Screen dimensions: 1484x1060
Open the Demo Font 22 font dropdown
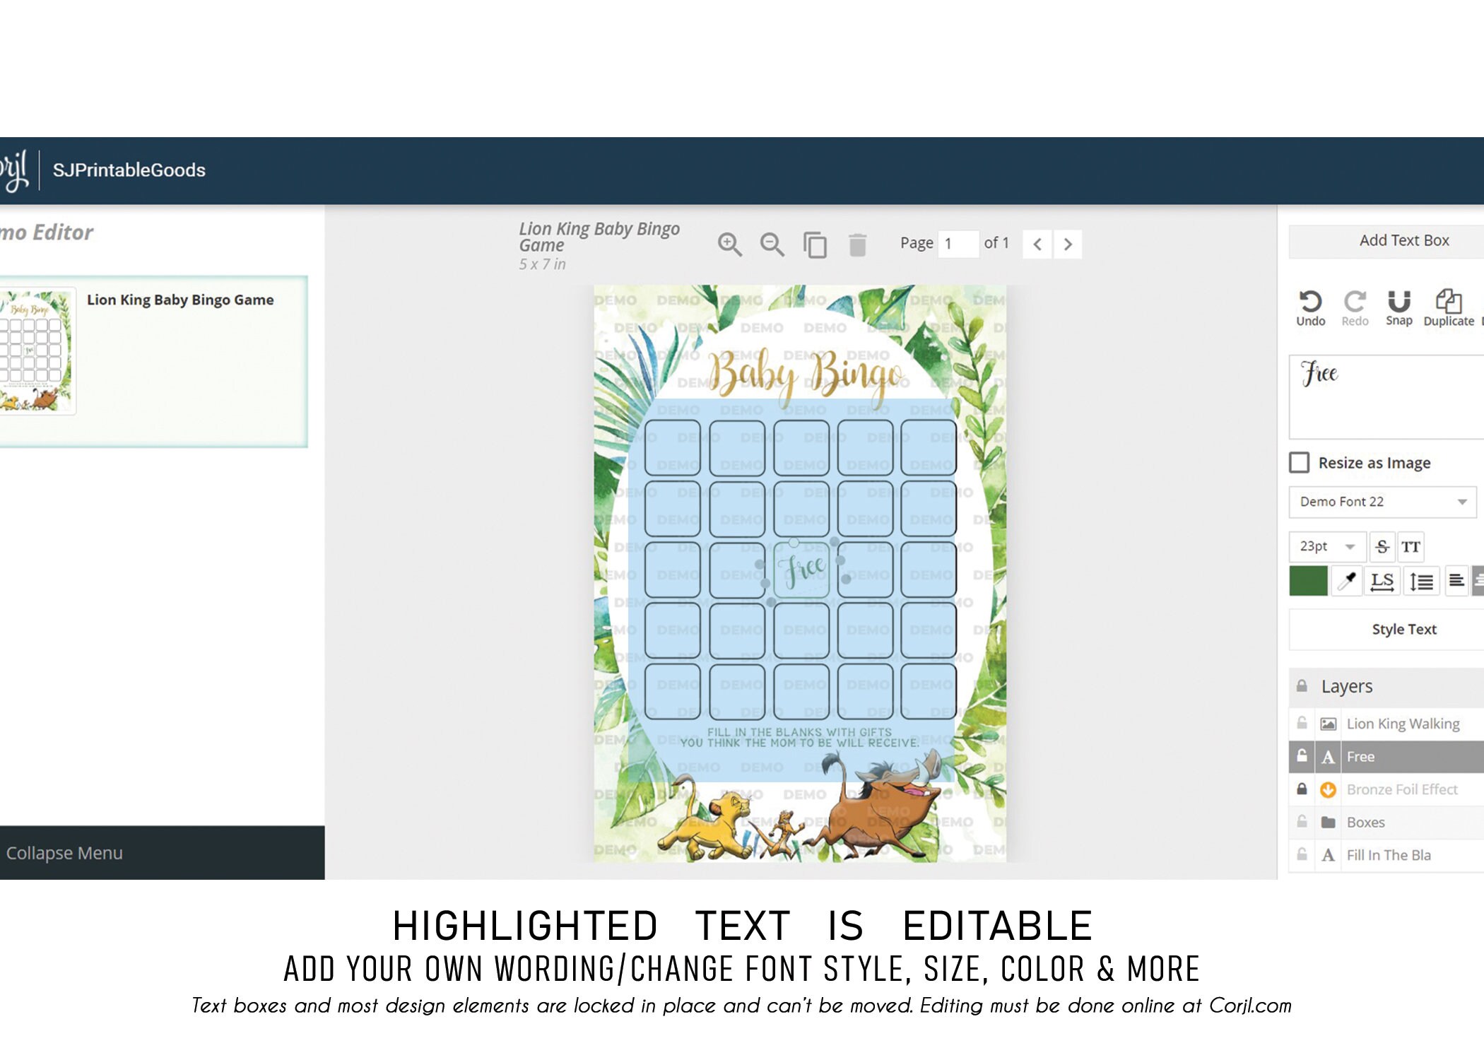coord(1382,502)
